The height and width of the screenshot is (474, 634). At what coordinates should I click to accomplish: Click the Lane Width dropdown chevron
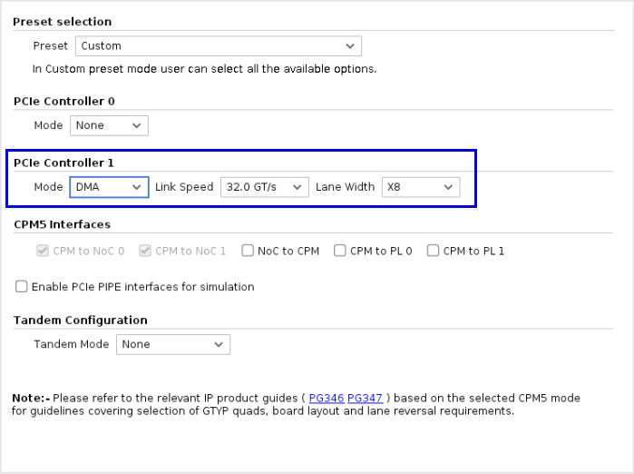[x=448, y=187]
